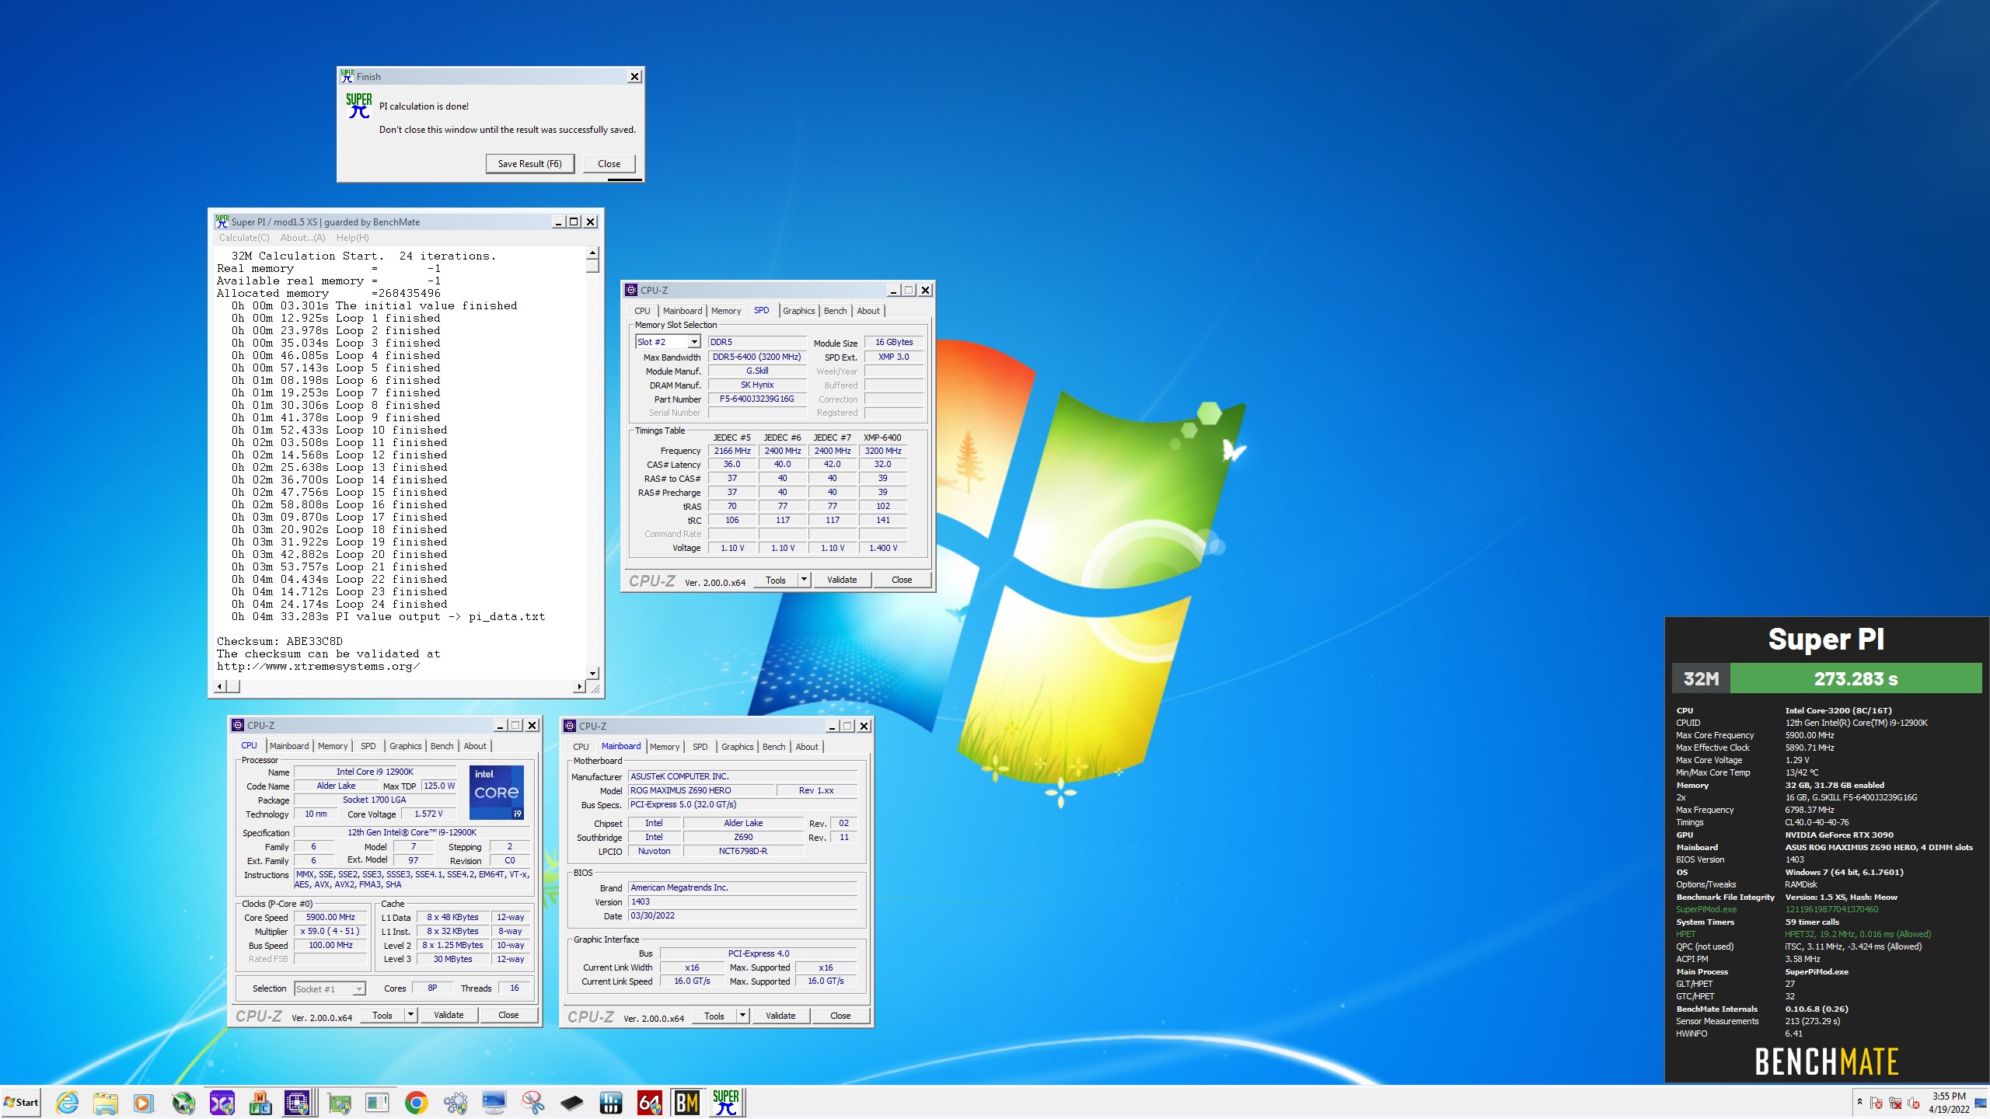Image resolution: width=1990 pixels, height=1119 pixels.
Task: Open Help(H) menu in Super PI
Action: (x=352, y=238)
